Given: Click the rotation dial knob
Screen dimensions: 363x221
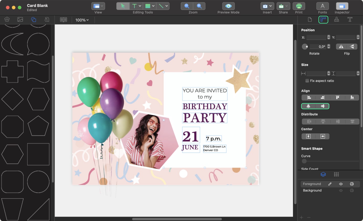Looking at the screenshot, I should point(305,47).
